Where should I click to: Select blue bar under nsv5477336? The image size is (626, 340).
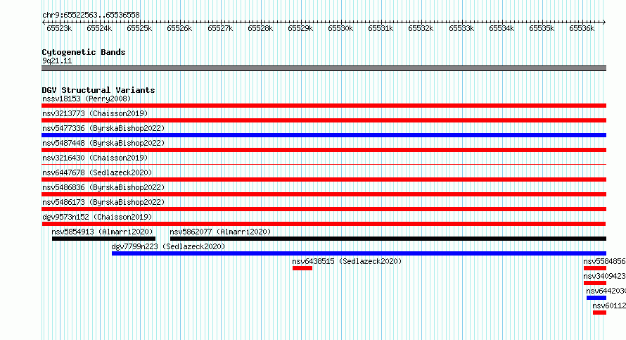point(324,135)
